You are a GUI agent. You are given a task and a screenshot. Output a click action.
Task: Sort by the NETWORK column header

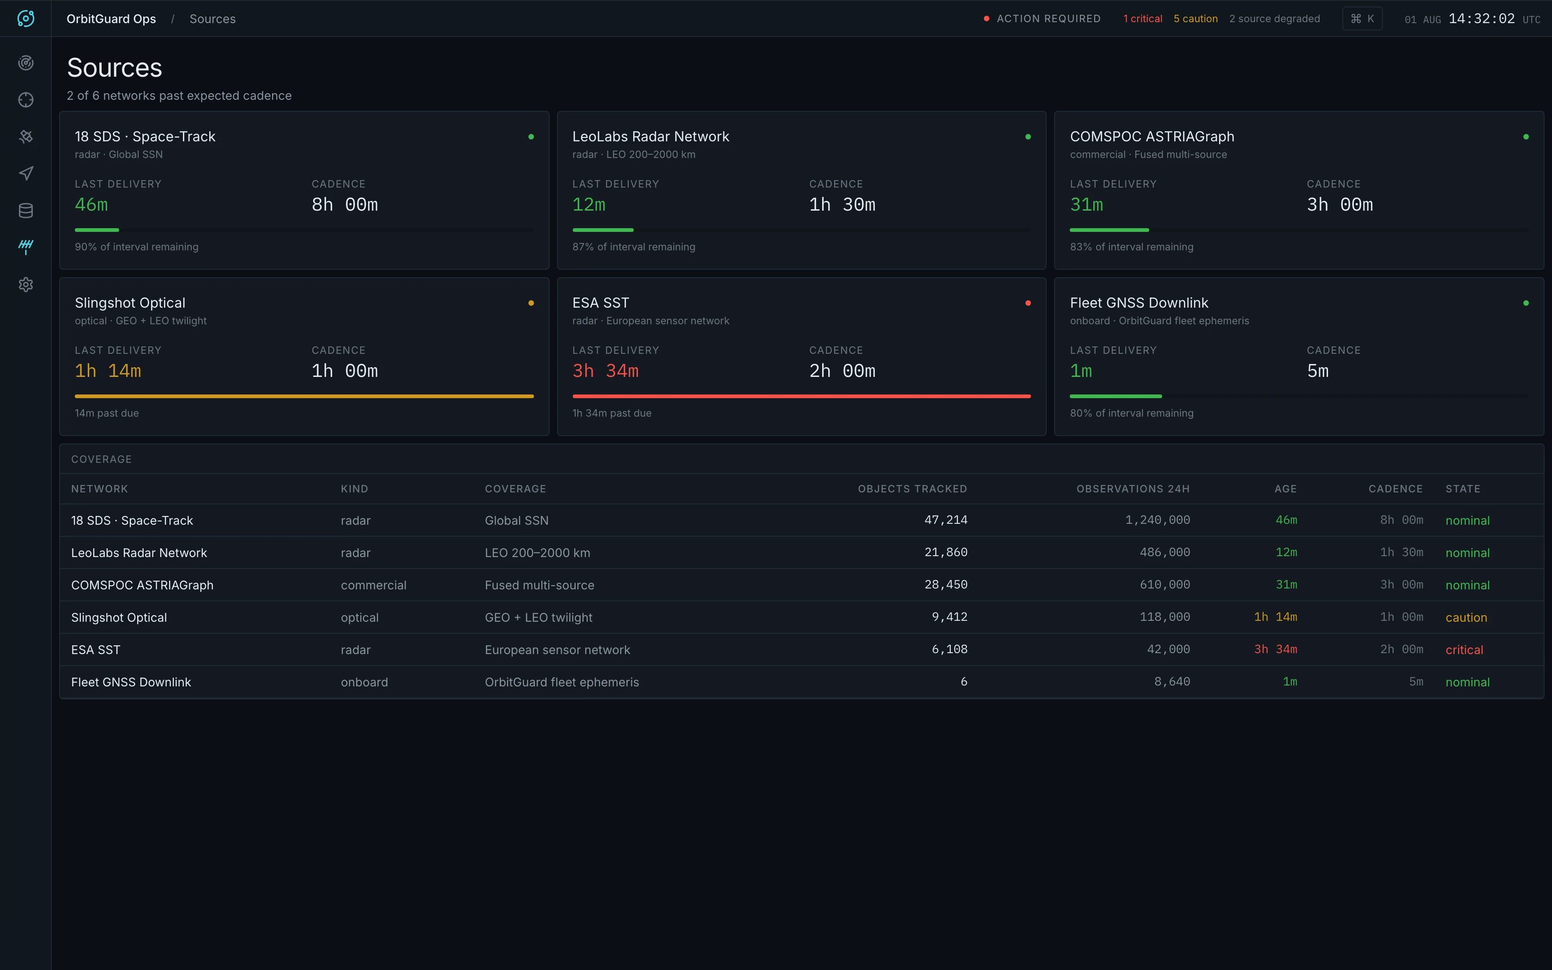(x=99, y=489)
